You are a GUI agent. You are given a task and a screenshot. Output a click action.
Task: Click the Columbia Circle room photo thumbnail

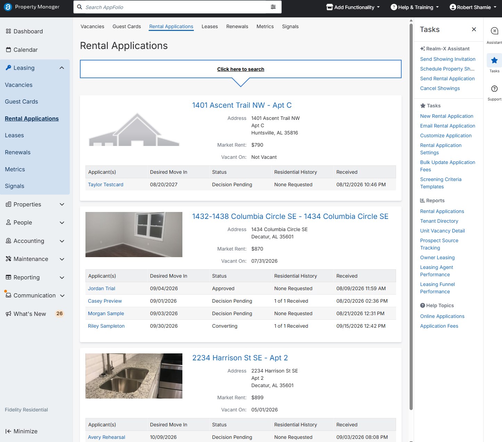tap(134, 235)
